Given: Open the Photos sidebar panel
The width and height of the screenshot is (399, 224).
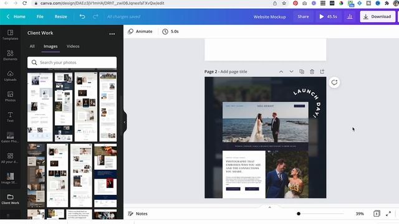Looking at the screenshot, I should (x=10, y=96).
